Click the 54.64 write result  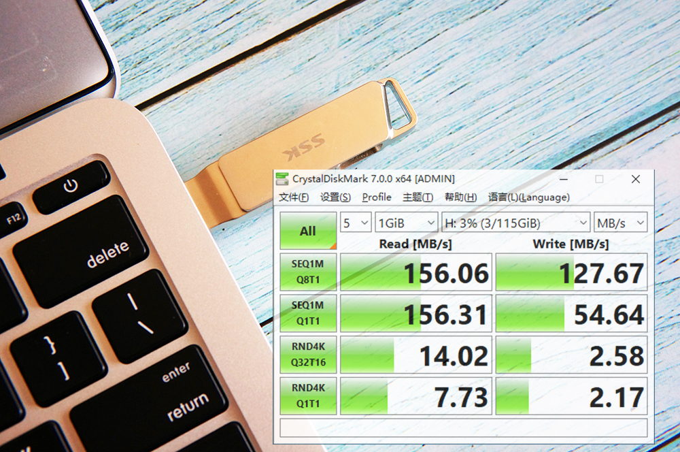(571, 313)
